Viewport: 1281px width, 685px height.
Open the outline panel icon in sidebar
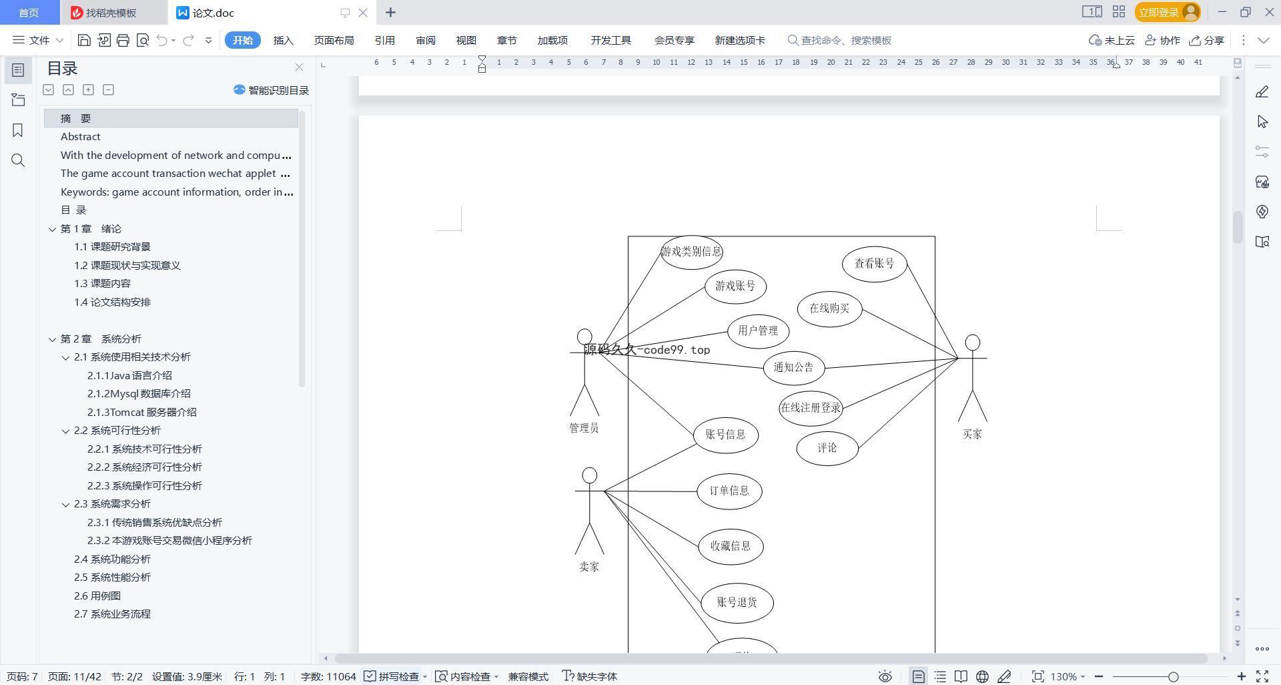pos(18,70)
